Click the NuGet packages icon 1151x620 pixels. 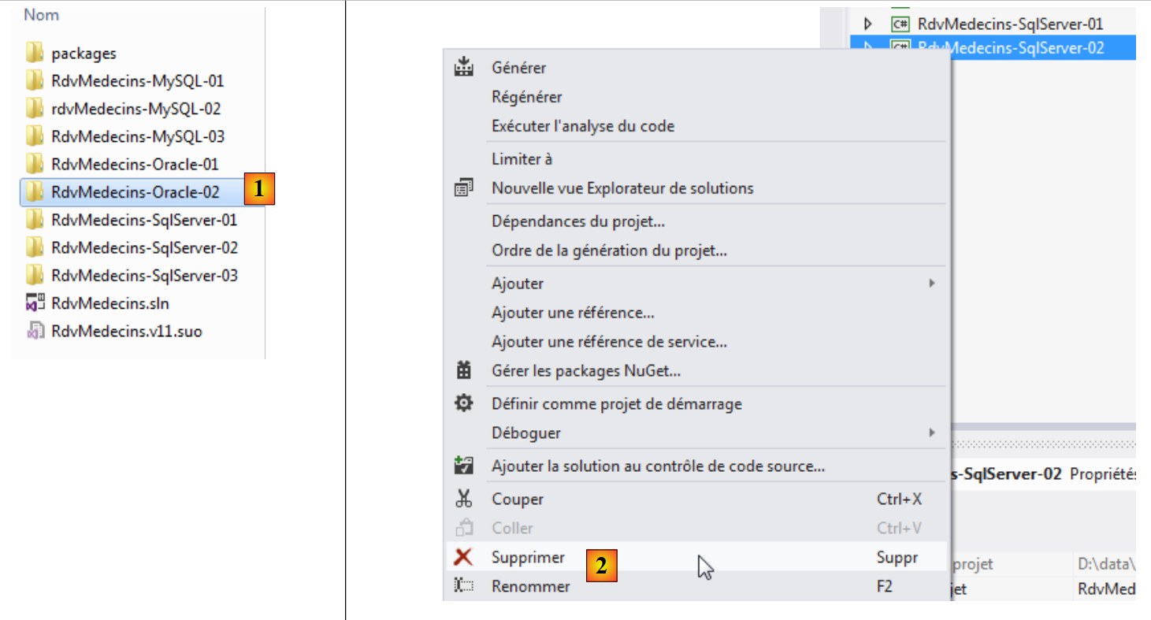[x=464, y=370]
